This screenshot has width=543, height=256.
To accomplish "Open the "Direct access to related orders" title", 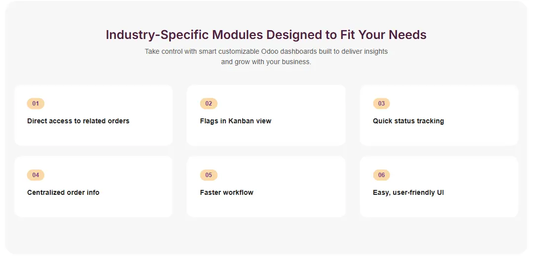I will pos(78,121).
